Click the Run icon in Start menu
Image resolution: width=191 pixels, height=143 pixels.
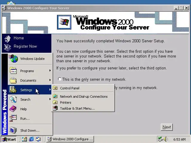pos(13,118)
